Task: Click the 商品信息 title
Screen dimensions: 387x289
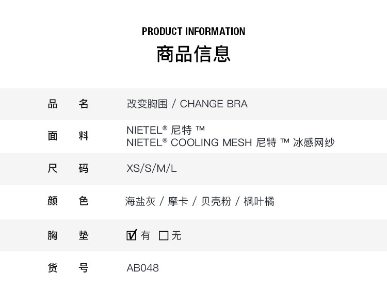Action: click(193, 54)
